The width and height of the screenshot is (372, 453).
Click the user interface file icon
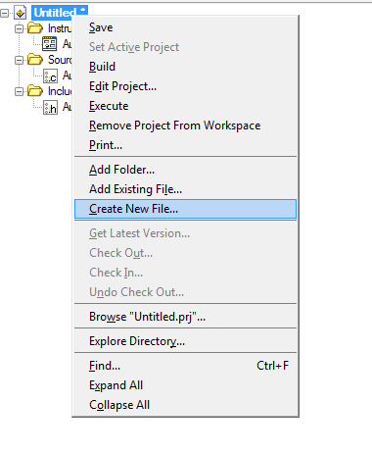pyautogui.click(x=50, y=44)
